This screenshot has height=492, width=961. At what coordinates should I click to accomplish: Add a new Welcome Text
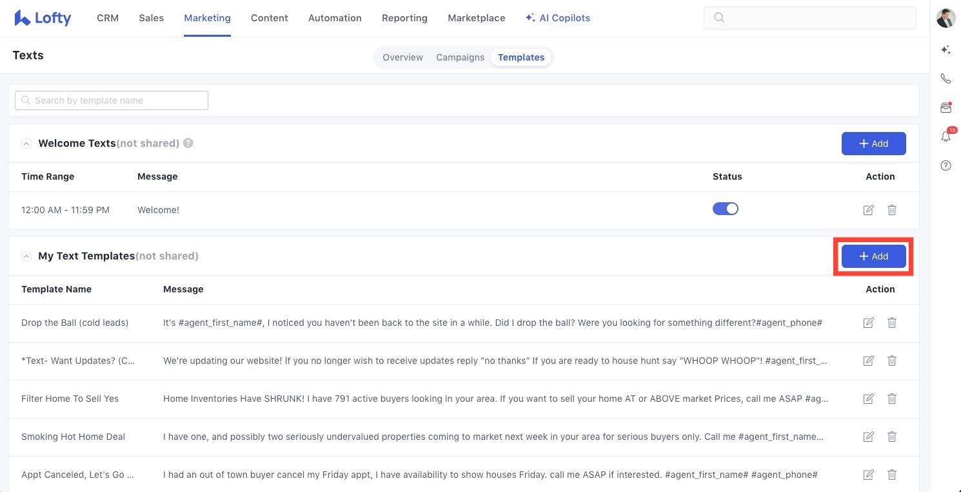tap(873, 144)
